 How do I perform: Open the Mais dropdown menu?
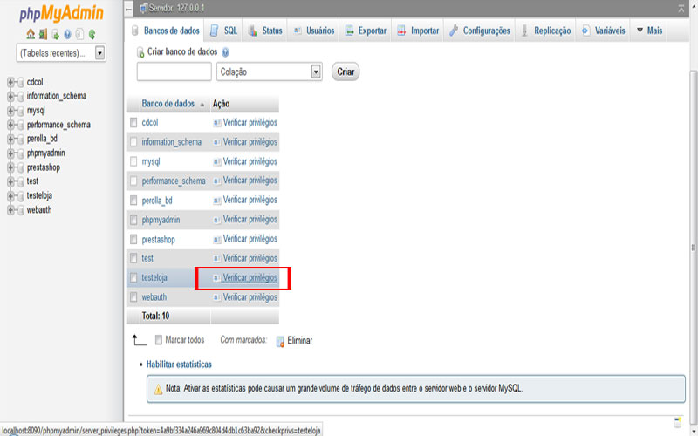649,31
